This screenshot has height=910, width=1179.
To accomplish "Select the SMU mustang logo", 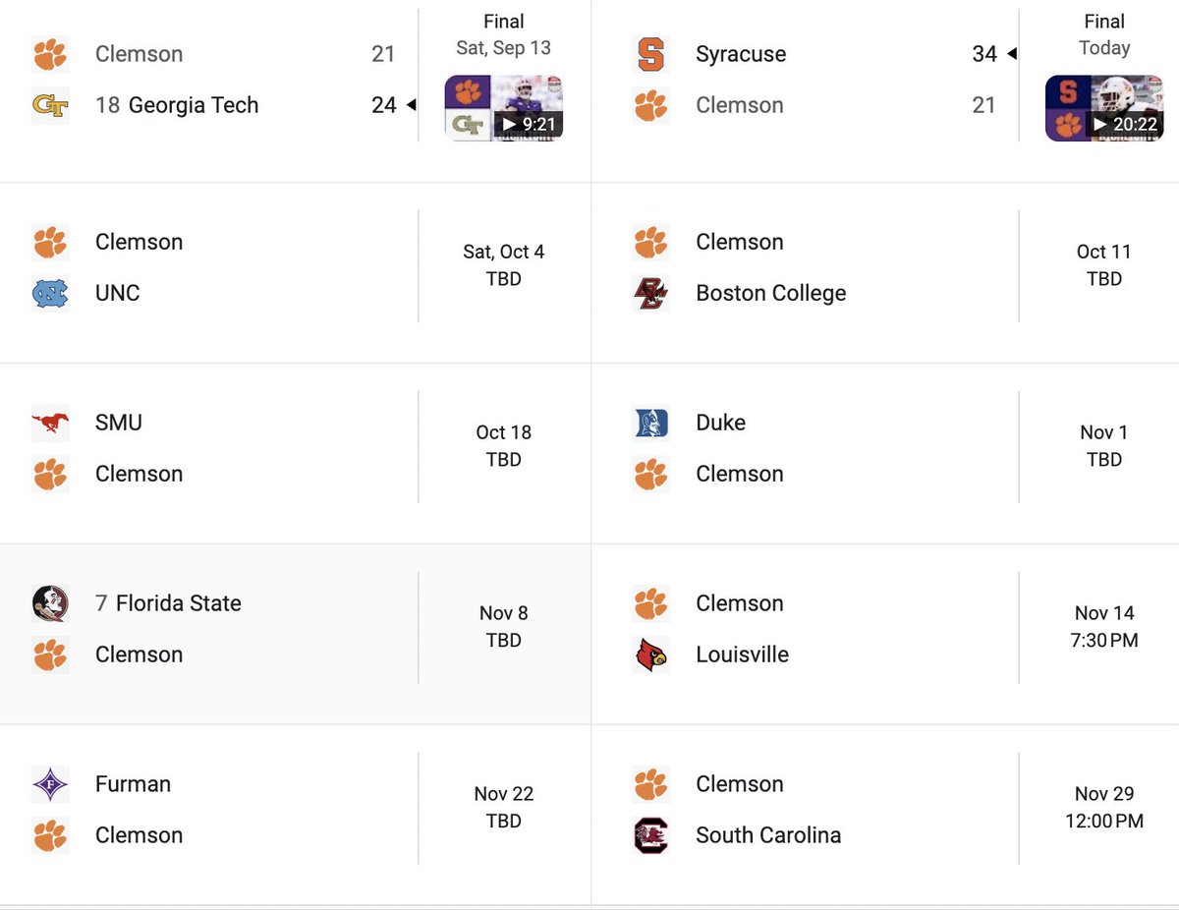I will [50, 423].
